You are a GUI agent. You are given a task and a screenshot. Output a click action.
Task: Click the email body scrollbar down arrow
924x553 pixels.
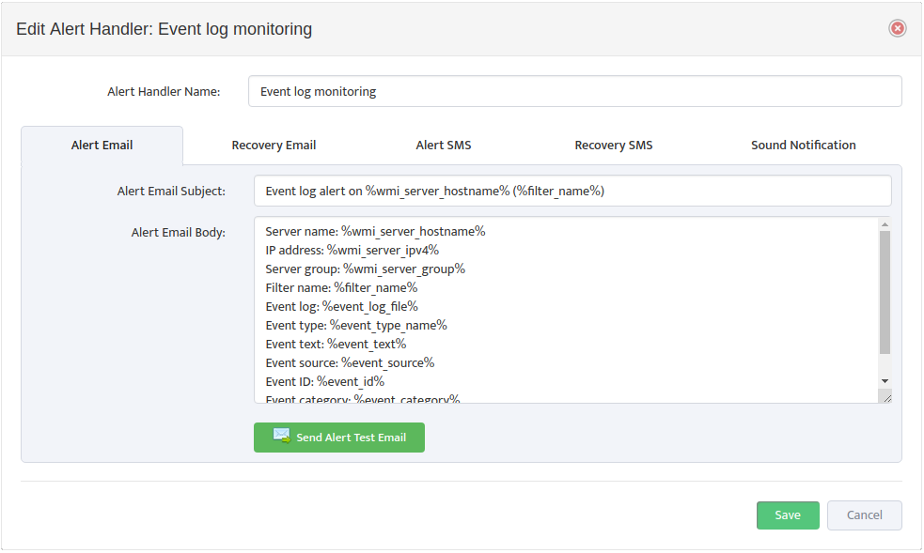(x=885, y=381)
